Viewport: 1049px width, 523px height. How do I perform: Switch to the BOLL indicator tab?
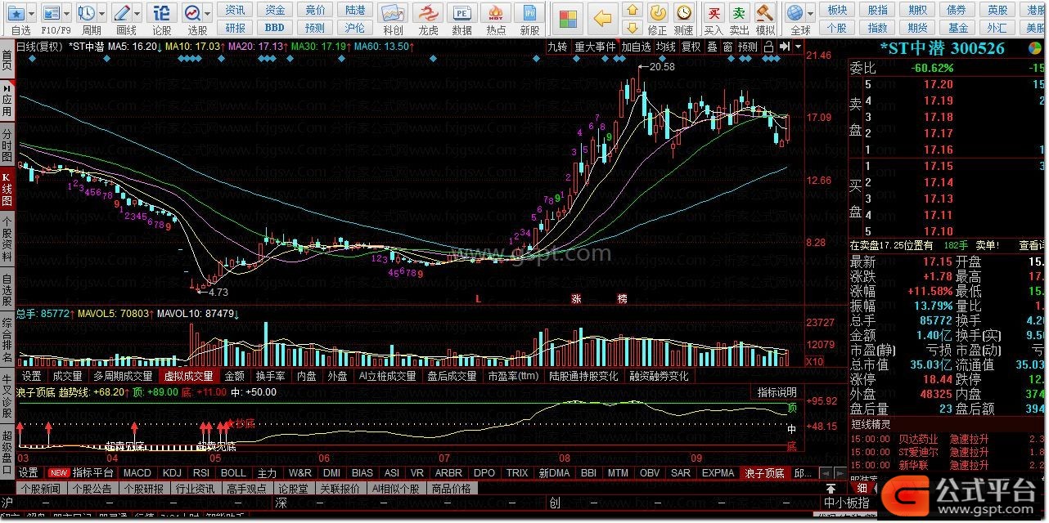point(233,473)
